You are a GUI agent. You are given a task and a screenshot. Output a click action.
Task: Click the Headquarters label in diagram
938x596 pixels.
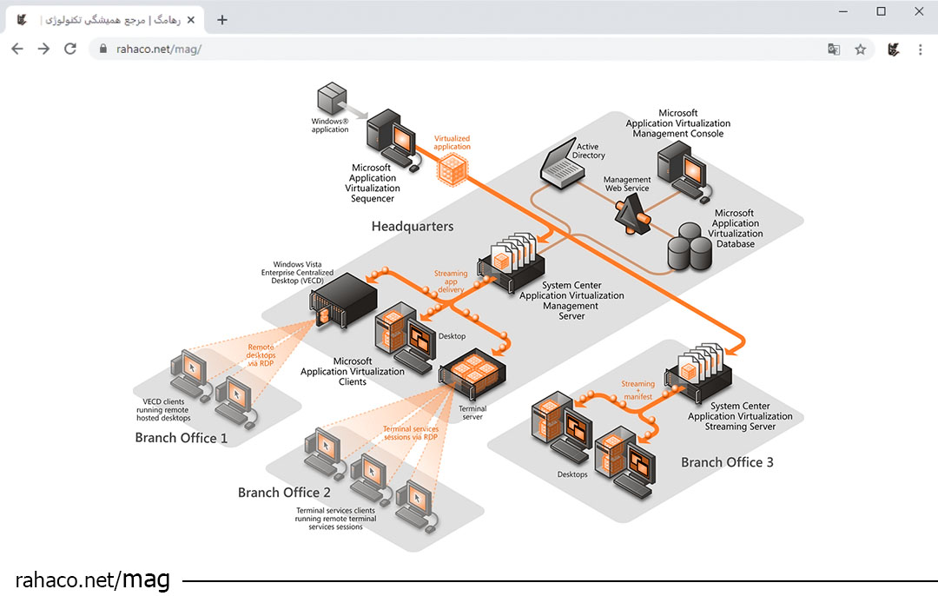click(413, 227)
